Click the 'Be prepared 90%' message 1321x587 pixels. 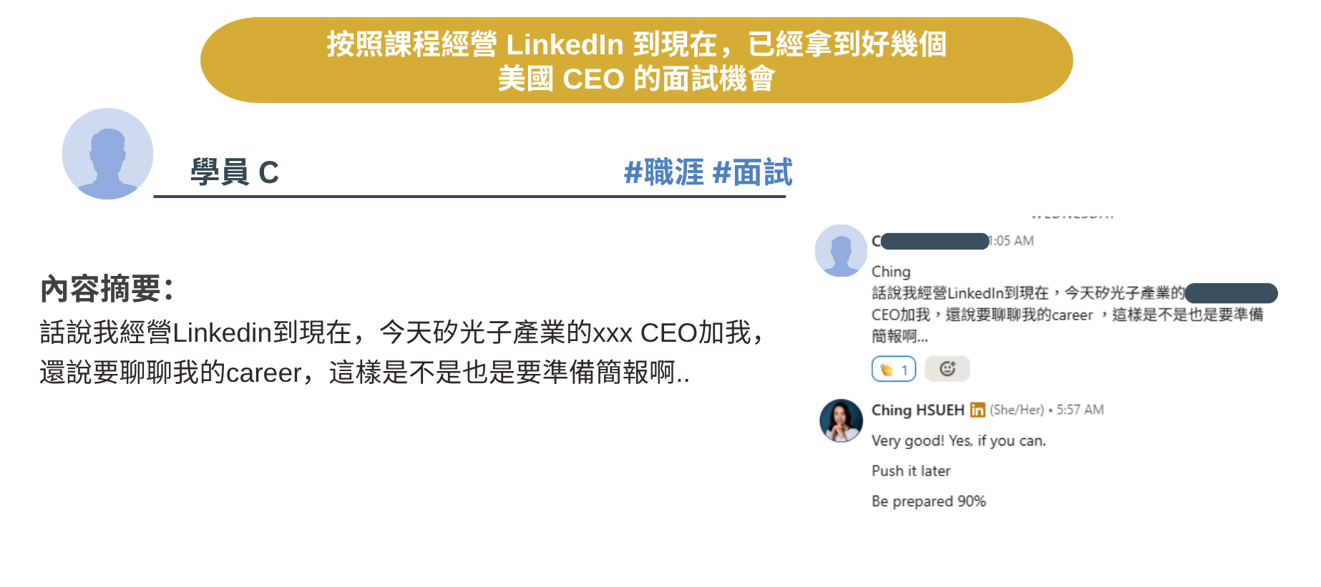(929, 501)
